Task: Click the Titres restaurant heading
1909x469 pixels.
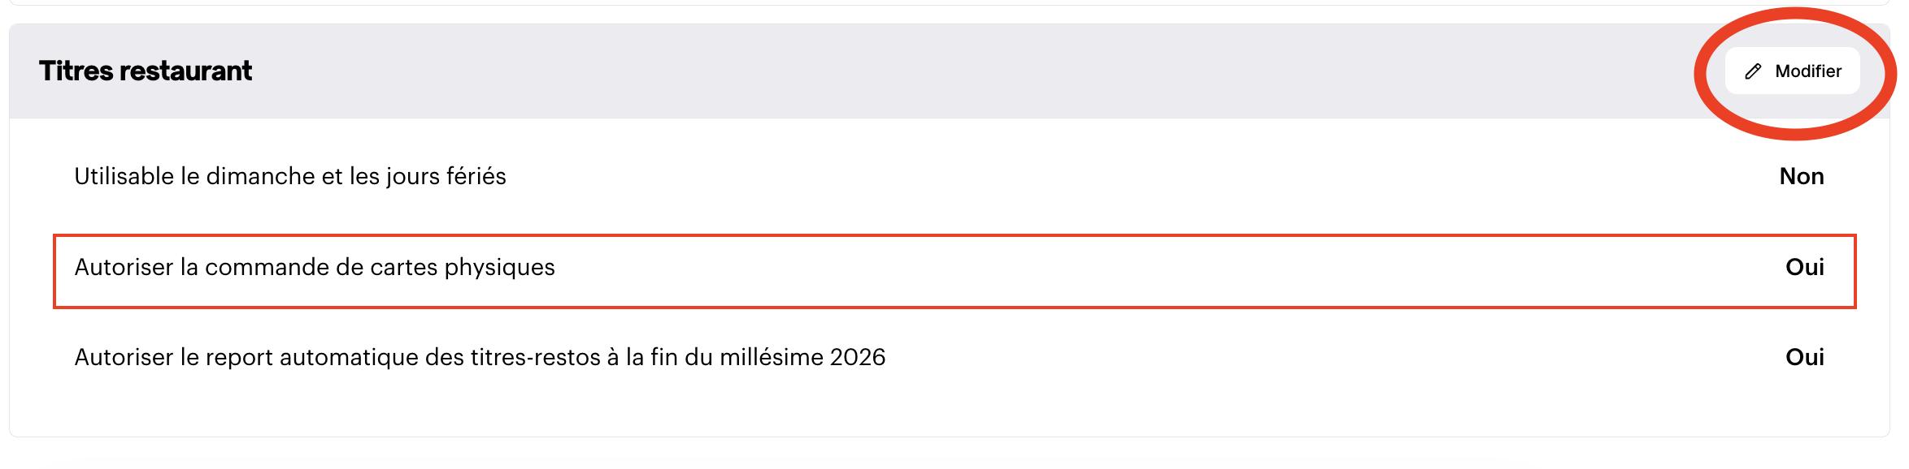Action: coord(146,71)
